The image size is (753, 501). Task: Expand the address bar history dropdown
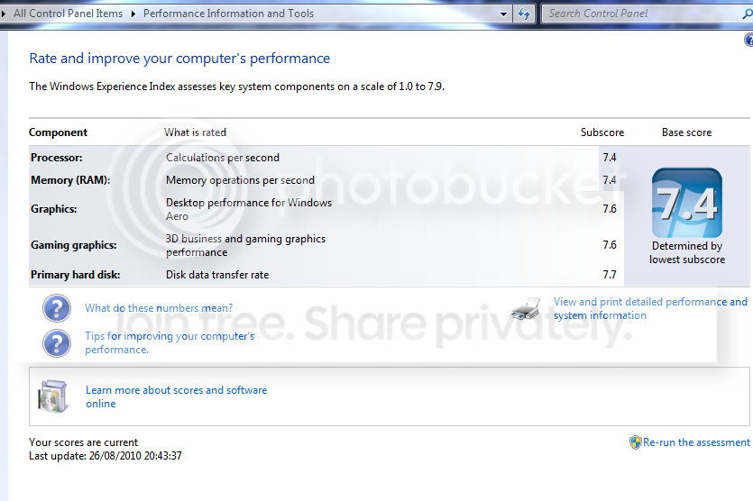point(503,14)
